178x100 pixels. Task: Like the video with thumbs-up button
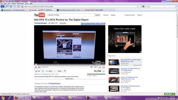point(38,71)
